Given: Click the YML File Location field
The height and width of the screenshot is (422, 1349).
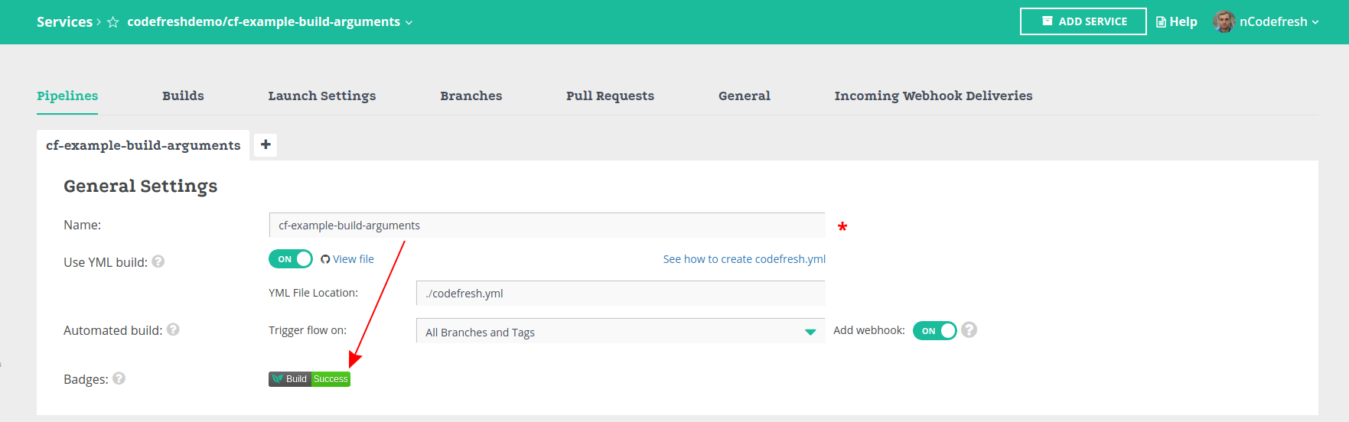Looking at the screenshot, I should (621, 294).
